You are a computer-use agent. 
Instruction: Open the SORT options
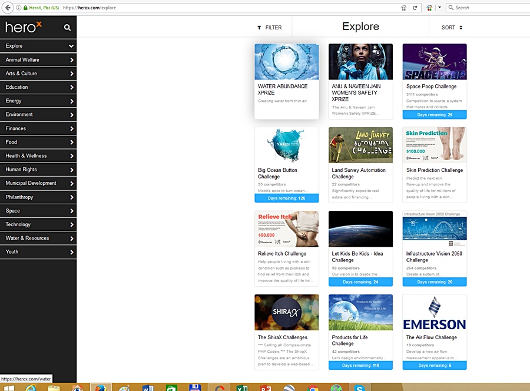point(452,27)
